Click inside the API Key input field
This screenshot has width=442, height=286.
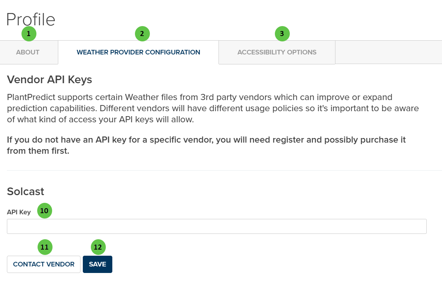(217, 226)
